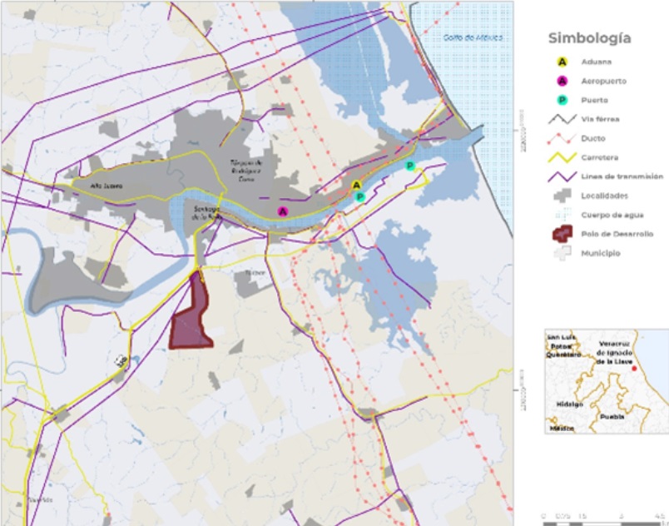Select the northeastern Puerto marker near the coast
The image size is (669, 526).
point(409,166)
